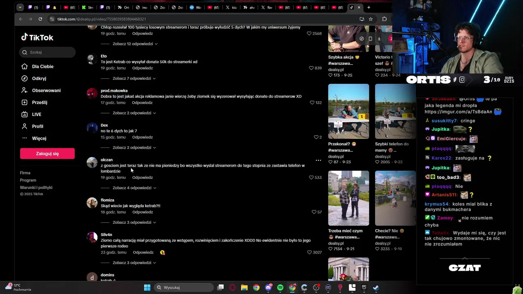Open olczan's profile name
523x294 pixels.
pyautogui.click(x=106, y=160)
